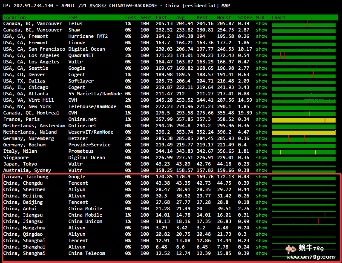
Task: Click the MAP link in header
Action: click(x=226, y=6)
